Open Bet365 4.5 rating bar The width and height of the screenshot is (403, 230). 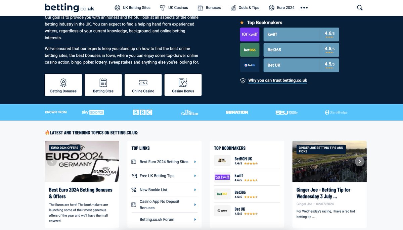point(301,50)
